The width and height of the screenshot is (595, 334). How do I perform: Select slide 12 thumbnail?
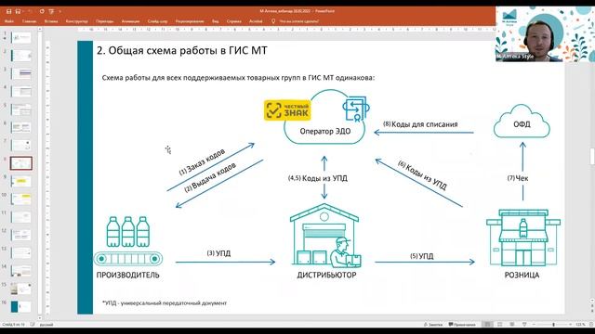20,235
